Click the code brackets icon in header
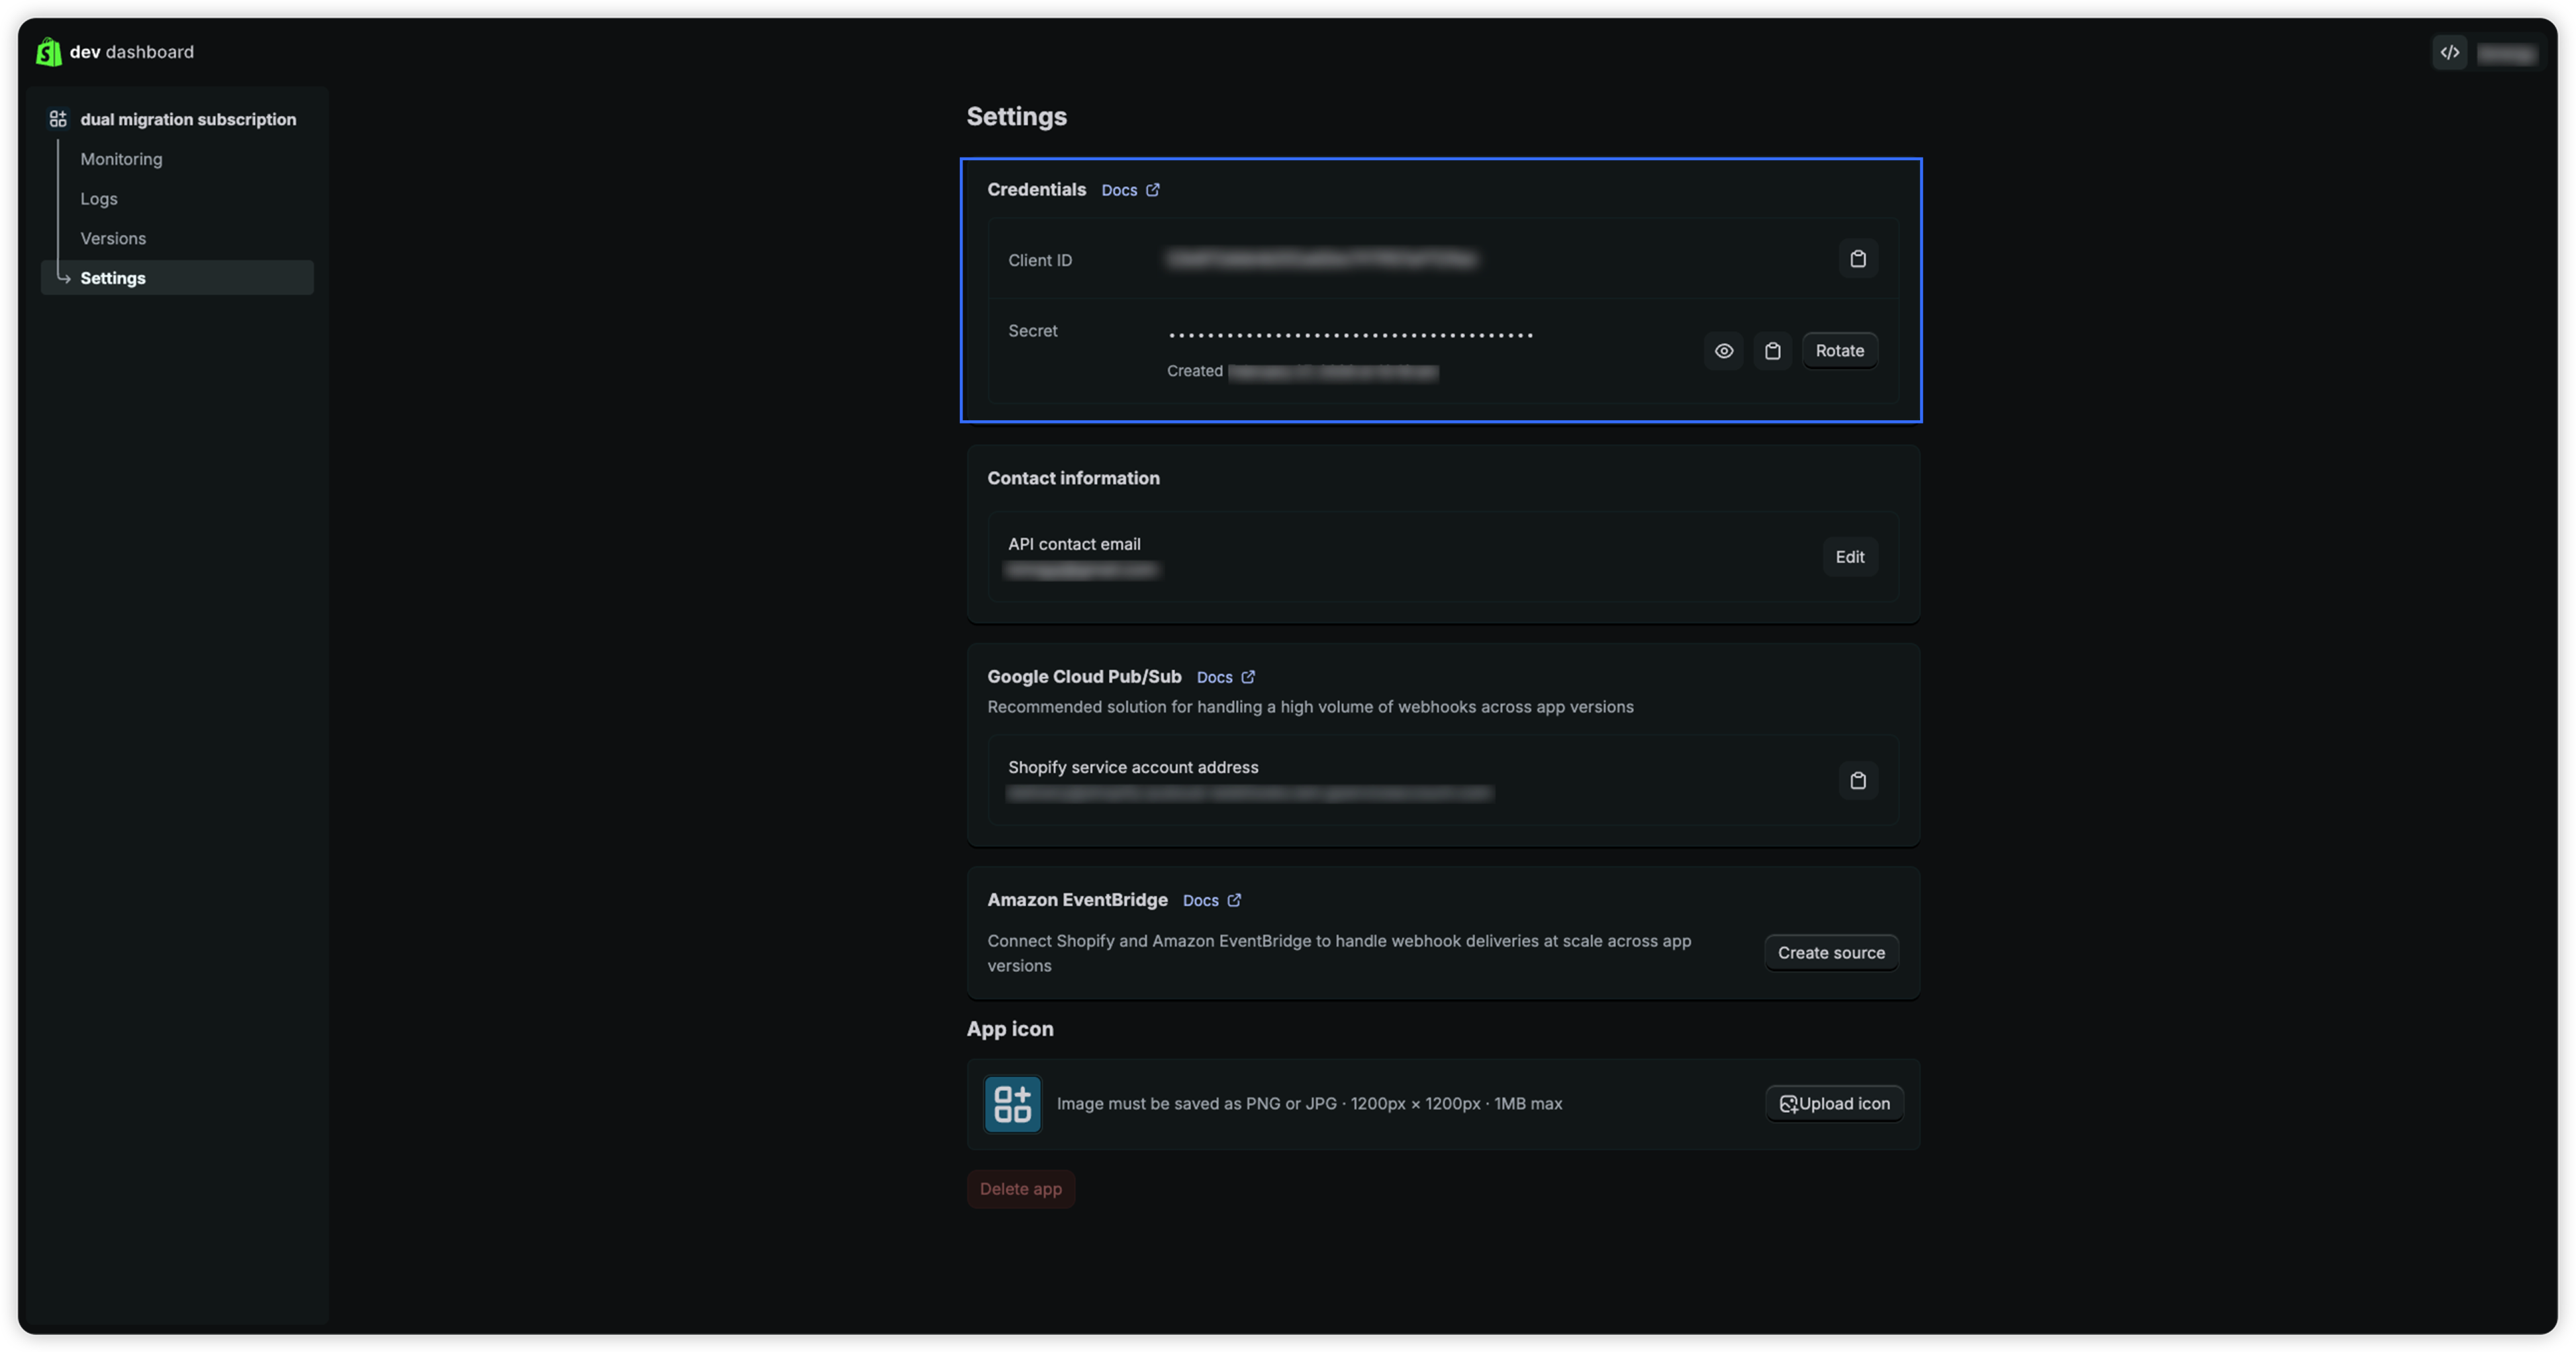Image resolution: width=2576 pixels, height=1353 pixels. [2449, 53]
